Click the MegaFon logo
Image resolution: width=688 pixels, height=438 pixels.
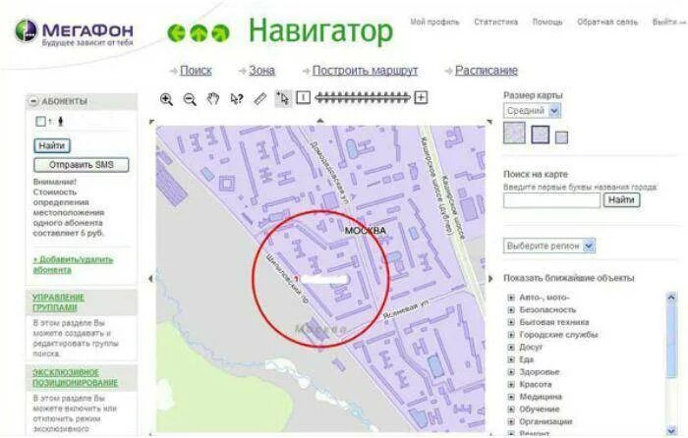pyautogui.click(x=74, y=32)
